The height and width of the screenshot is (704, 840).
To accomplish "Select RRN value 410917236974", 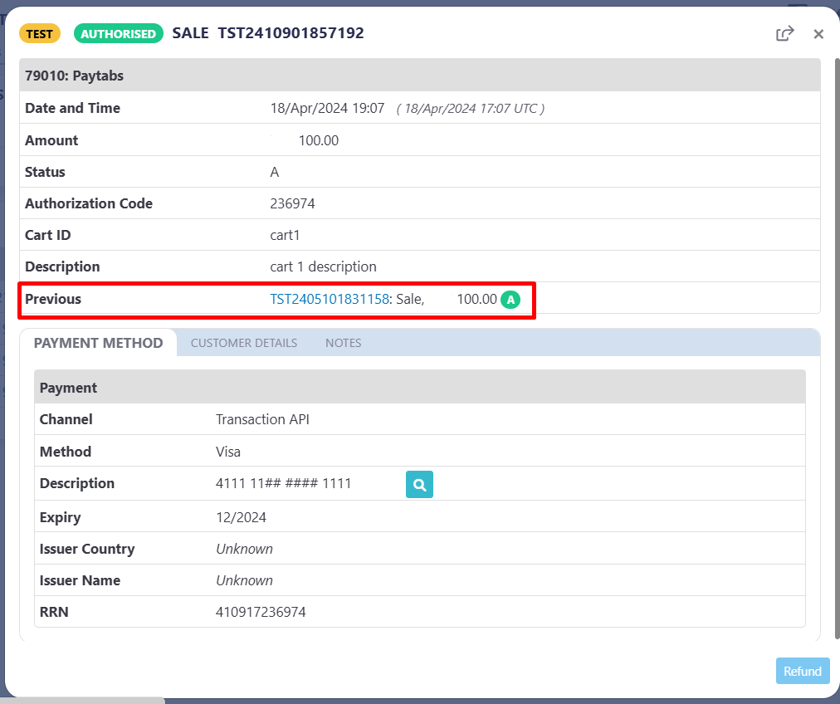I will tap(261, 612).
